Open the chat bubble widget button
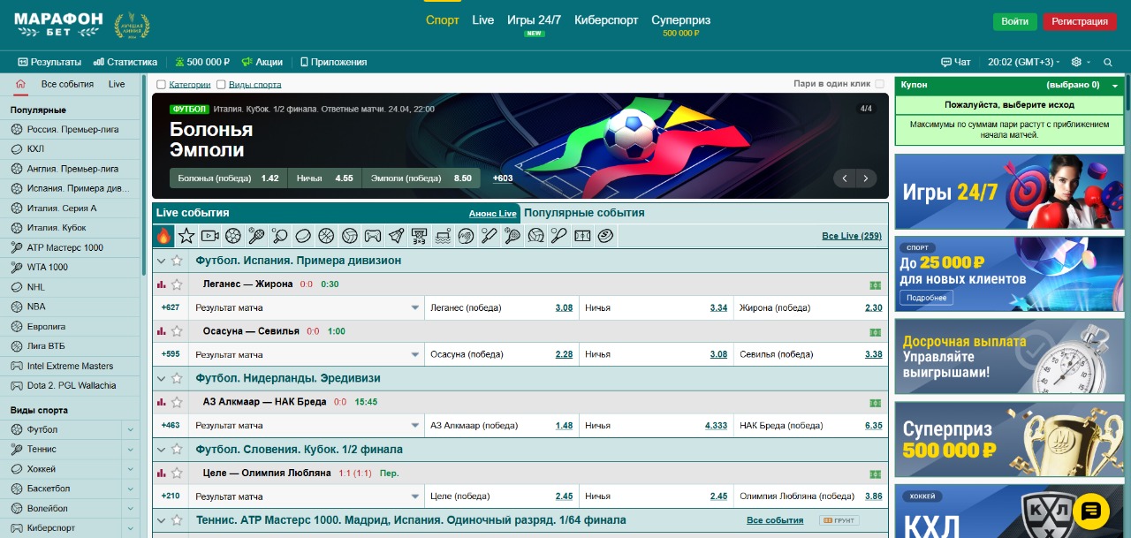Viewport: 1131px width, 538px height. click(x=1089, y=511)
